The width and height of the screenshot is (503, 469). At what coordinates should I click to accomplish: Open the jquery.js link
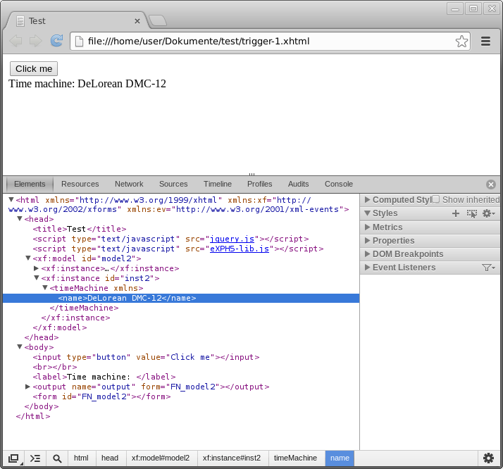(x=232, y=239)
